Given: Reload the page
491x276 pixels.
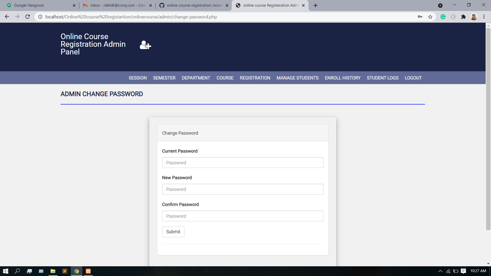Looking at the screenshot, I should tap(28, 17).
